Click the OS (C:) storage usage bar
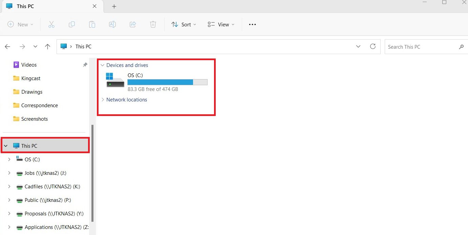The height and width of the screenshot is (235, 468). (167, 82)
